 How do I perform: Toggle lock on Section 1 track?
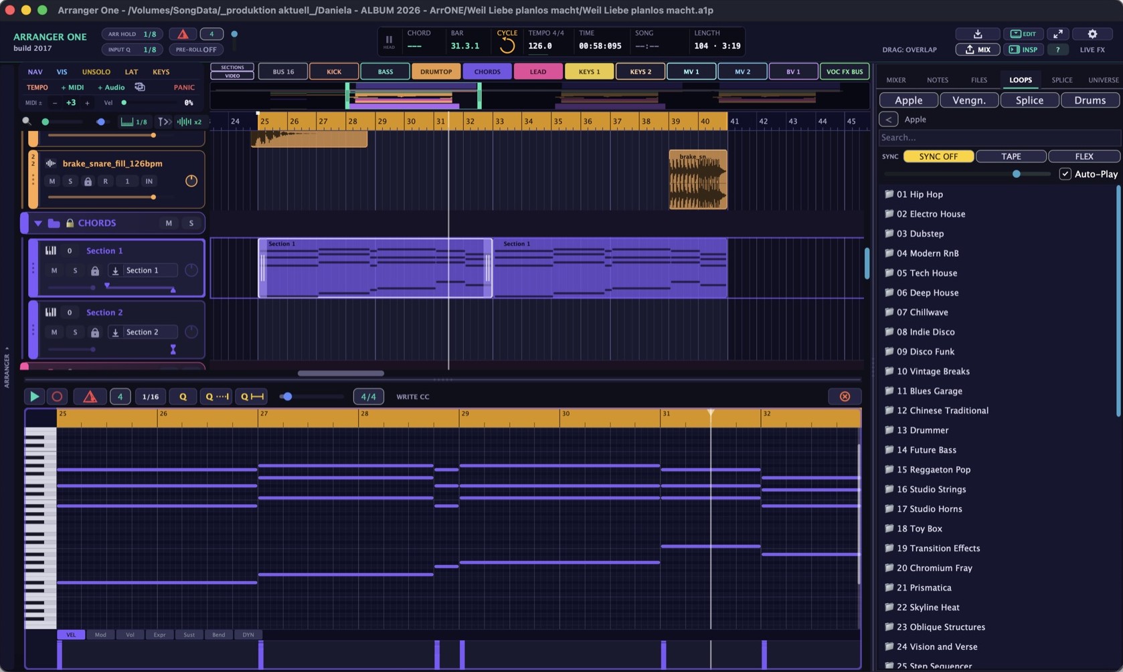click(95, 271)
